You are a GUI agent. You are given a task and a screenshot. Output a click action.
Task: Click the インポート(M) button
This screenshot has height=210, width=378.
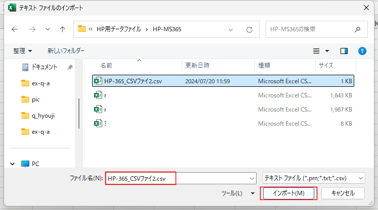coord(288,193)
